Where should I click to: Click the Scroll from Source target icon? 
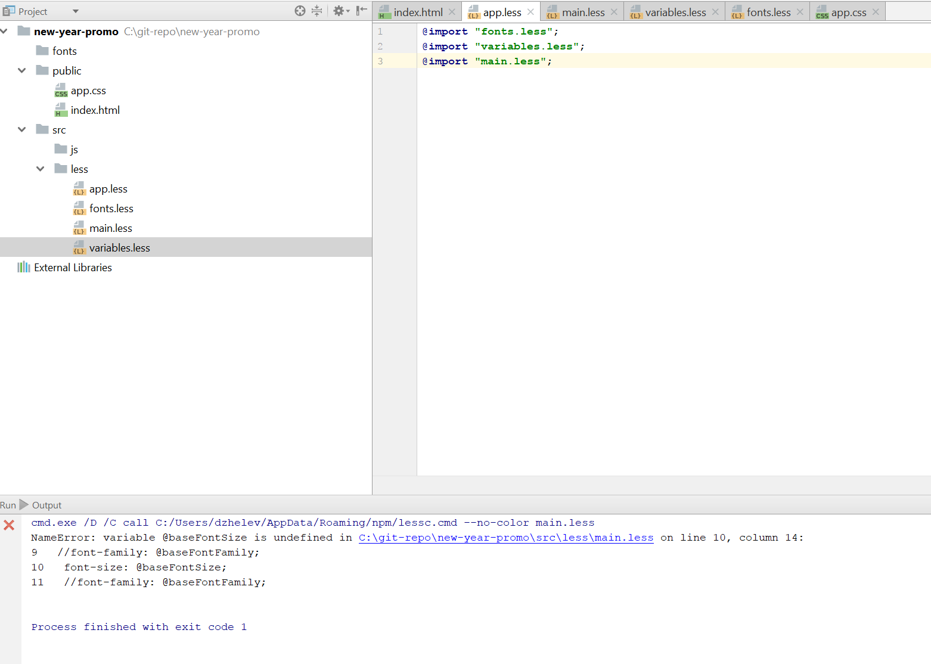click(300, 11)
